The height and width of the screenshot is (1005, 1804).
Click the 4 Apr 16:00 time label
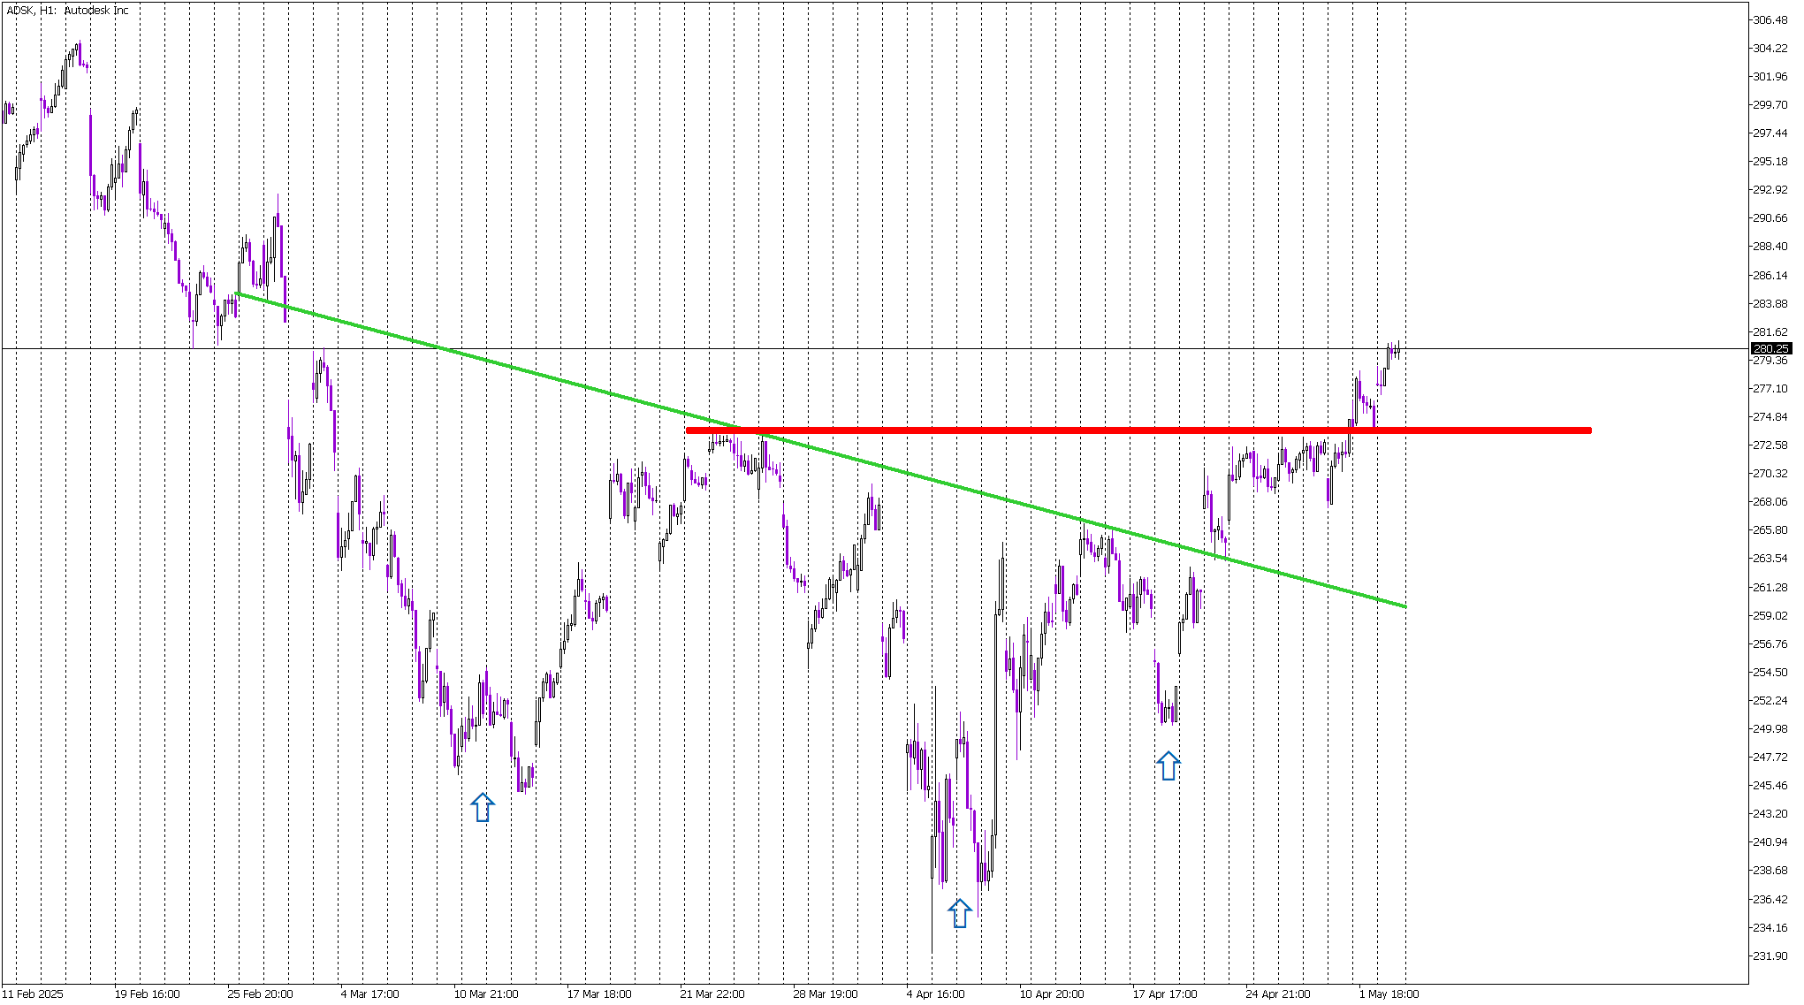(x=936, y=994)
